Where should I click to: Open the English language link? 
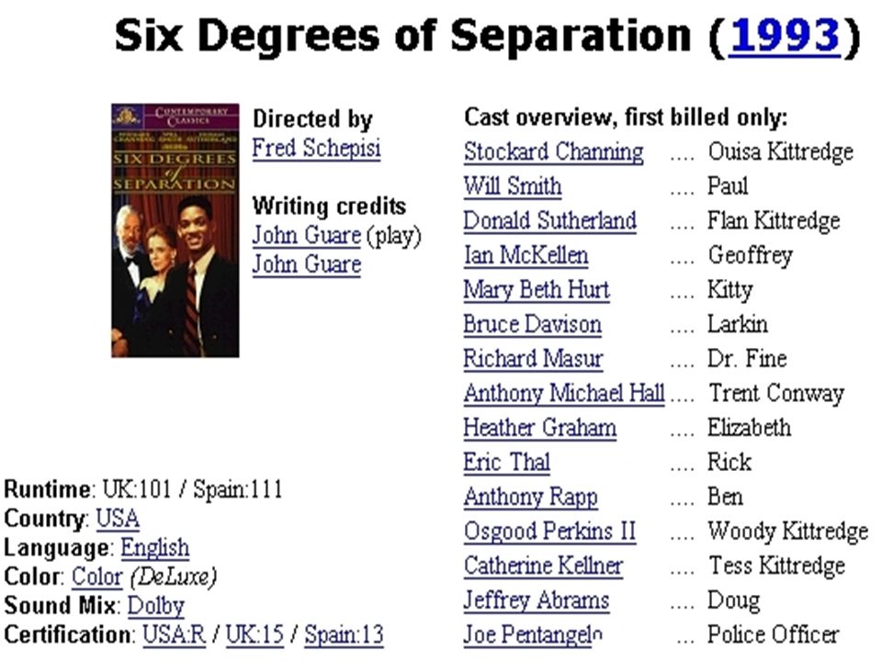154,547
